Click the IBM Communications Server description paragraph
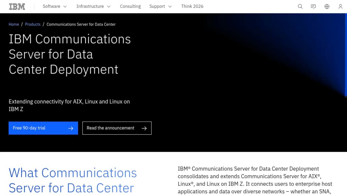 tap(255, 180)
